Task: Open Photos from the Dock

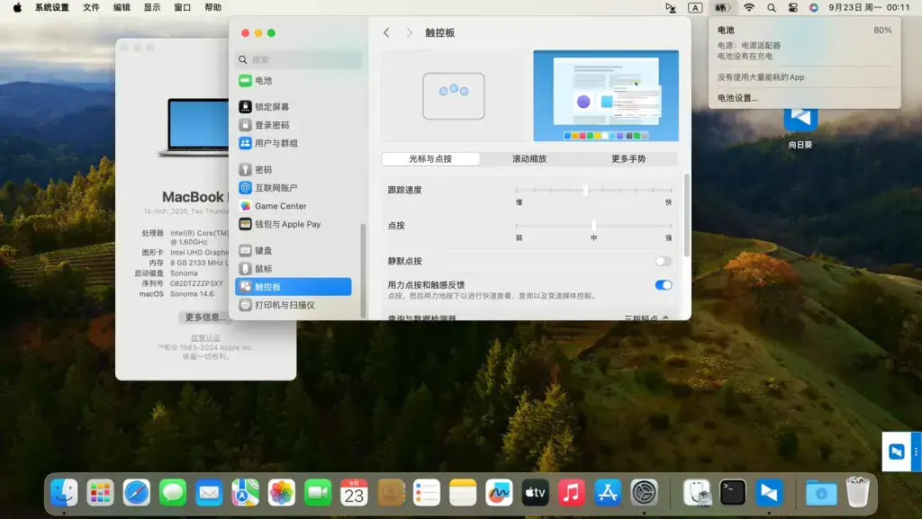Action: click(x=282, y=493)
